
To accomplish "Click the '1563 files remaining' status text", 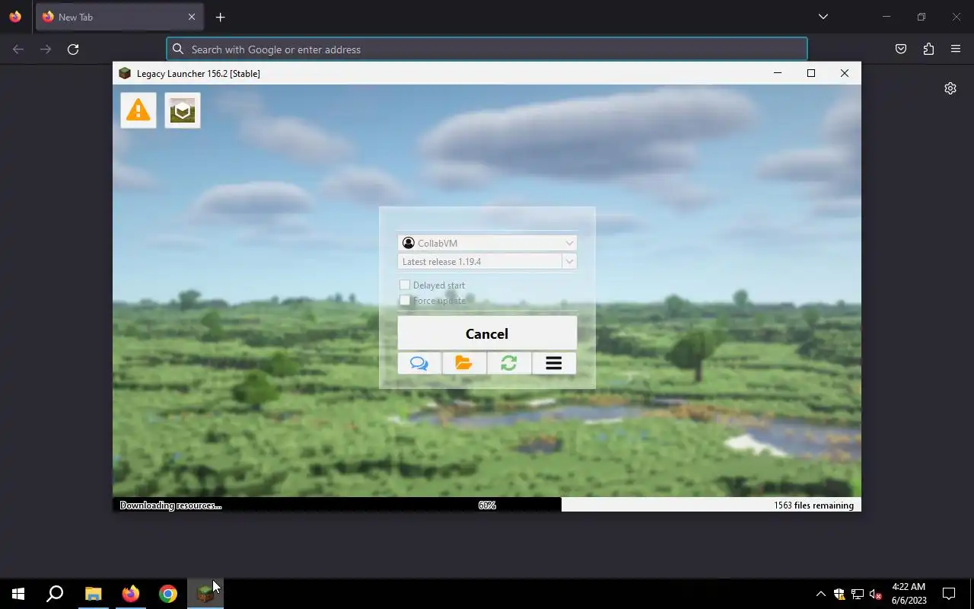I will [813, 505].
